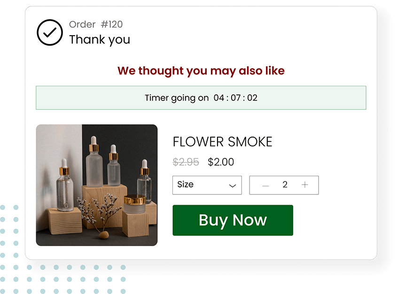
Task: Select the FLOWER SMOKE product title
Action: pos(222,142)
